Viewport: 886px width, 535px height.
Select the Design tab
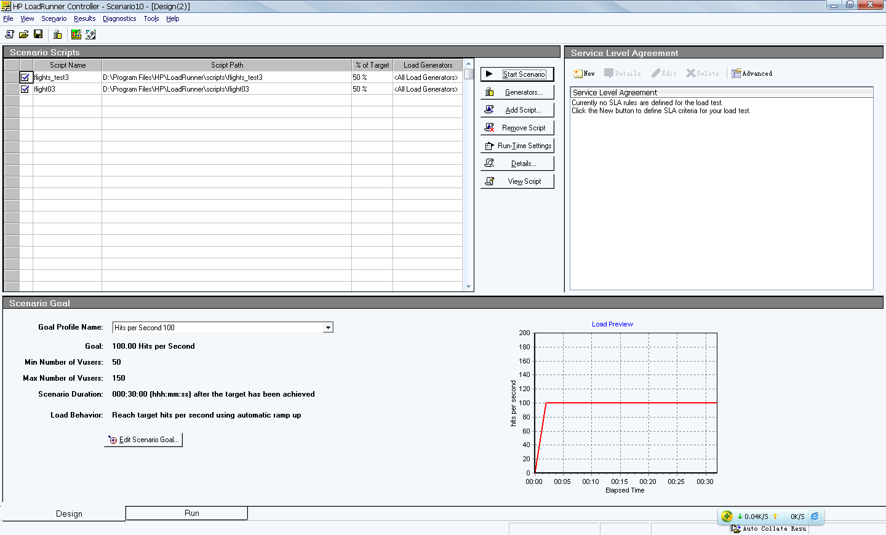pyautogui.click(x=64, y=513)
